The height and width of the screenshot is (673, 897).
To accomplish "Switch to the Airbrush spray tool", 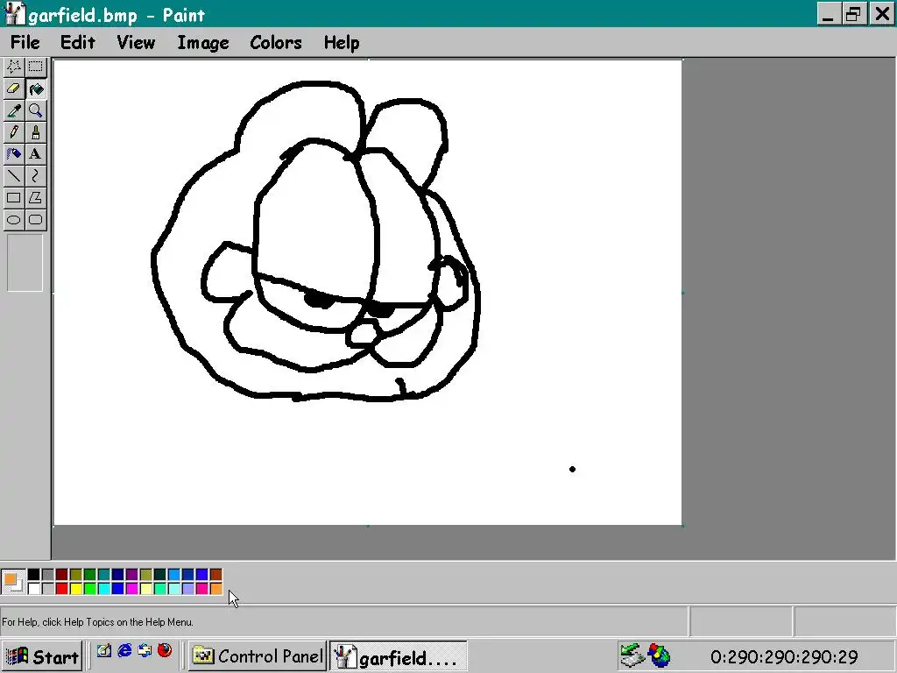I will click(x=14, y=154).
